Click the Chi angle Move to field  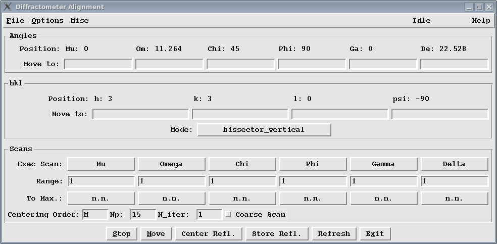[240, 64]
